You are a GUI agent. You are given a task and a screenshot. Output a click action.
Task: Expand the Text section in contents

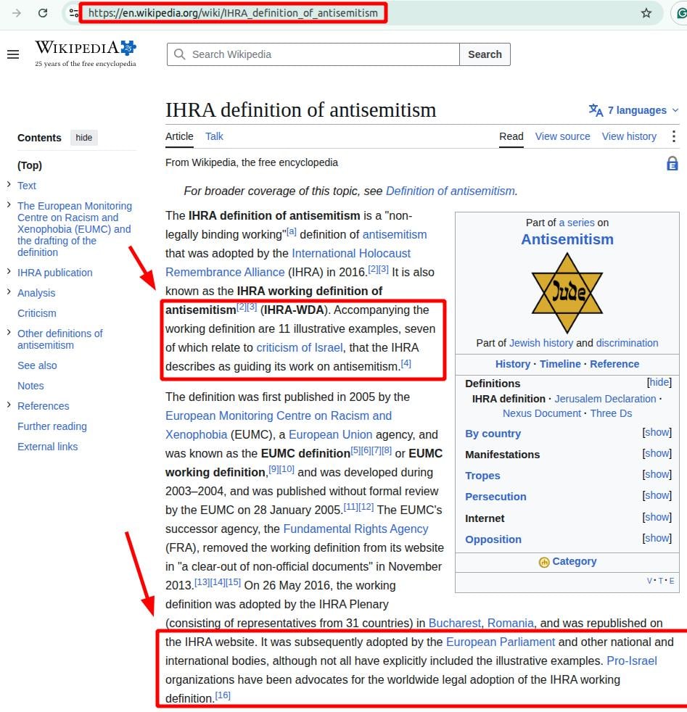[9, 184]
